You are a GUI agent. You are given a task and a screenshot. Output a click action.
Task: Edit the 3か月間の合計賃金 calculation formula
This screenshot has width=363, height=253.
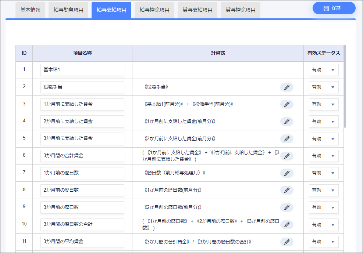(x=287, y=156)
